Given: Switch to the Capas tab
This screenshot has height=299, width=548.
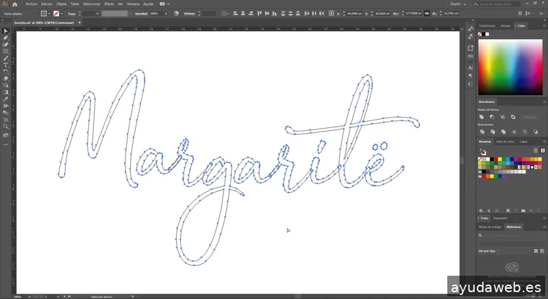Looking at the screenshot, I should click(523, 142).
